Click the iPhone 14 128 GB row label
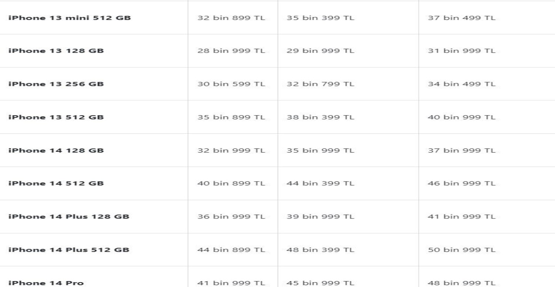 click(x=56, y=151)
